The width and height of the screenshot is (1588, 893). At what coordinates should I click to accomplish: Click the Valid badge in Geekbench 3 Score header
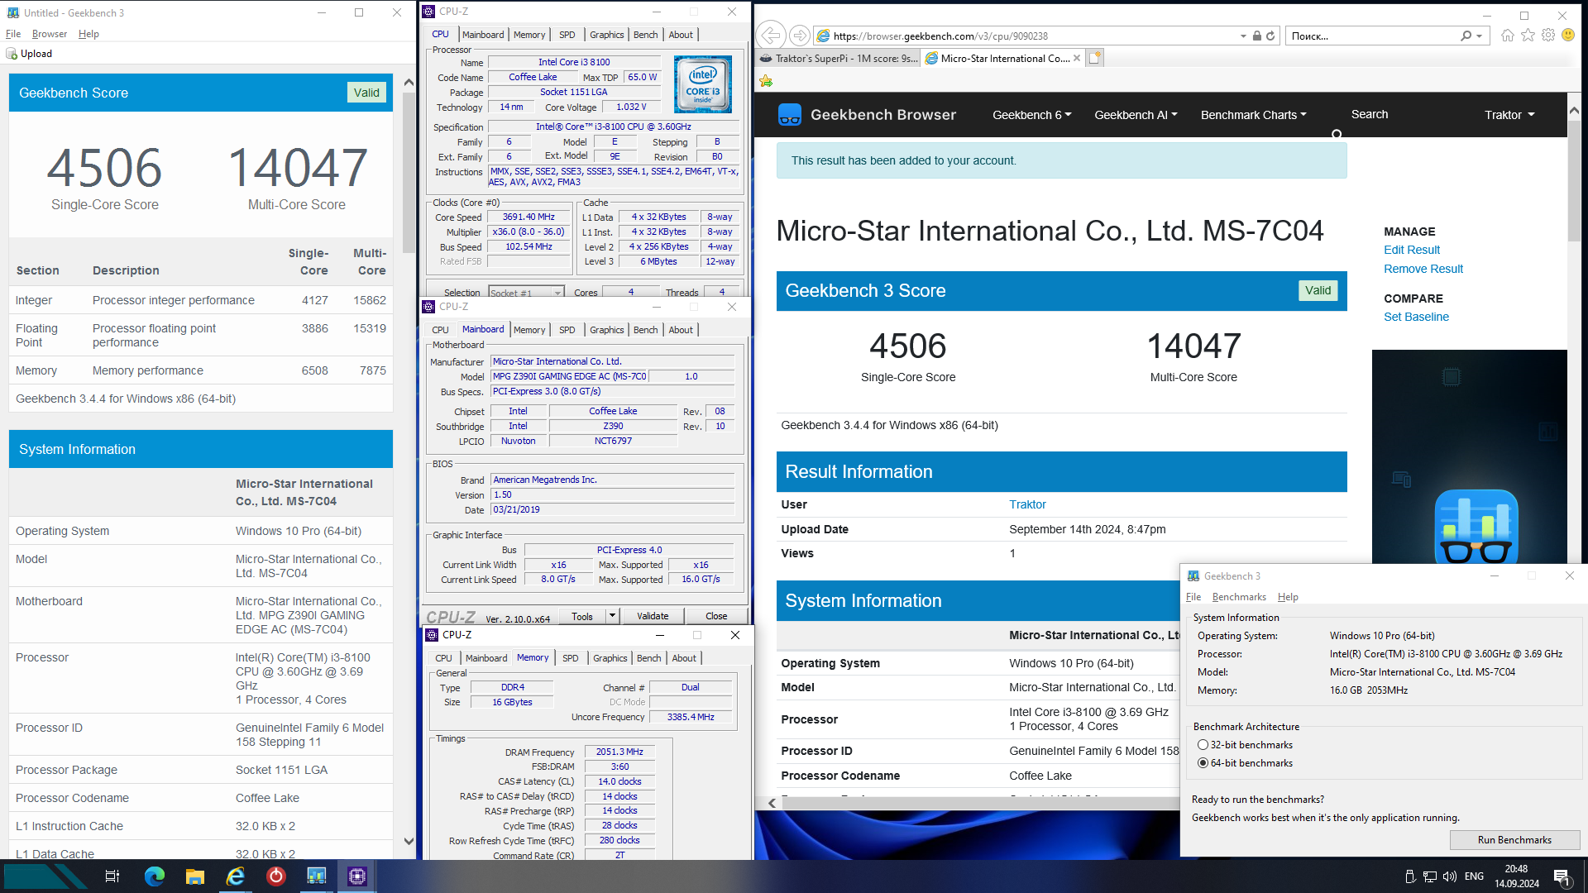point(1318,290)
